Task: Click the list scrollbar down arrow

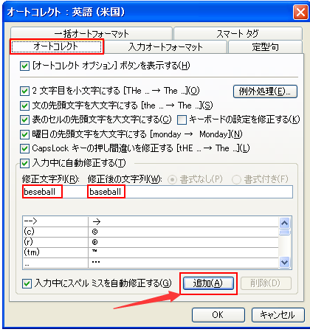Action: 285,262
